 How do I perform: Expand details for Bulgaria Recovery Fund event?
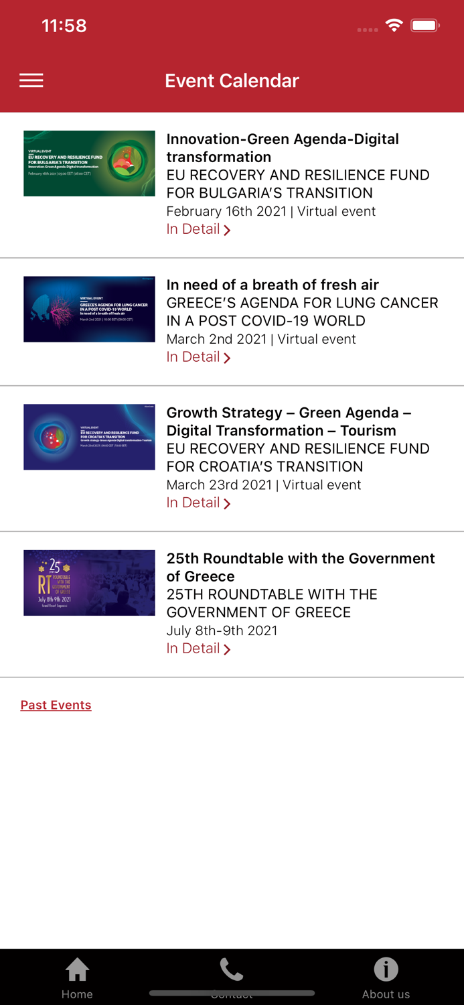coord(198,229)
